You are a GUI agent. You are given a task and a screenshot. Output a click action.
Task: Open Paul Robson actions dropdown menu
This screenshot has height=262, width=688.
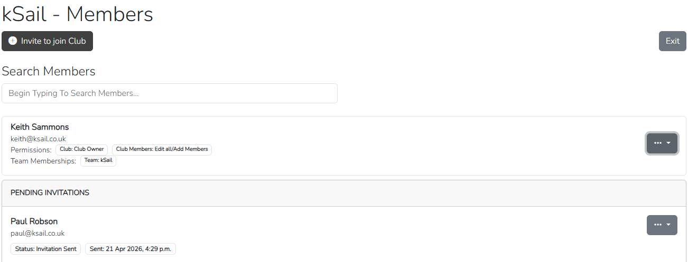[x=662, y=225]
